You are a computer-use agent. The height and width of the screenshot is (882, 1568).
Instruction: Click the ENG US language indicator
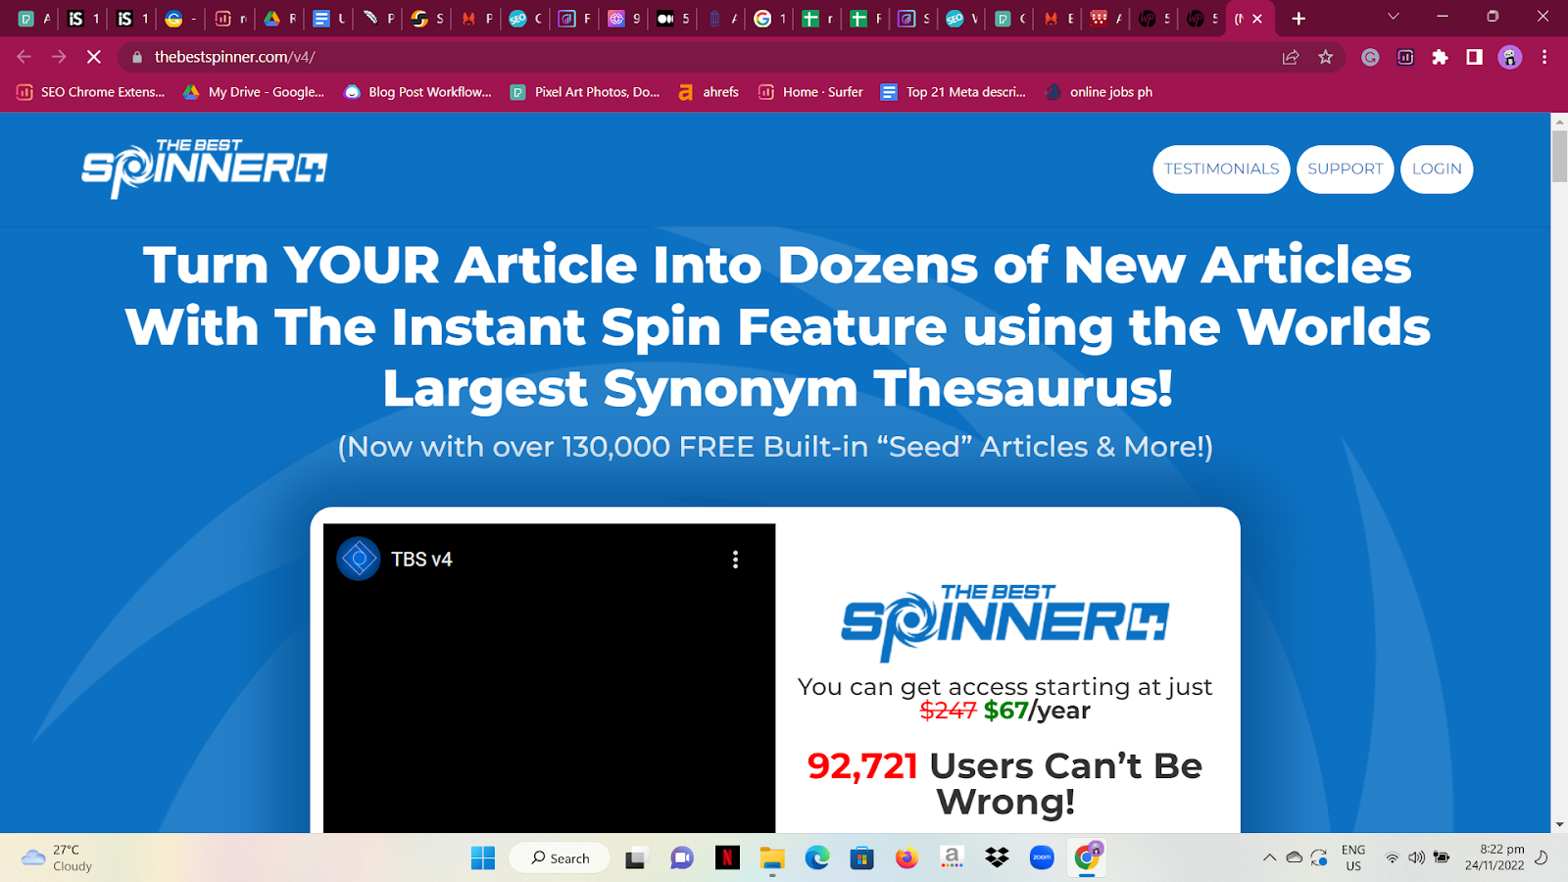[1353, 857]
